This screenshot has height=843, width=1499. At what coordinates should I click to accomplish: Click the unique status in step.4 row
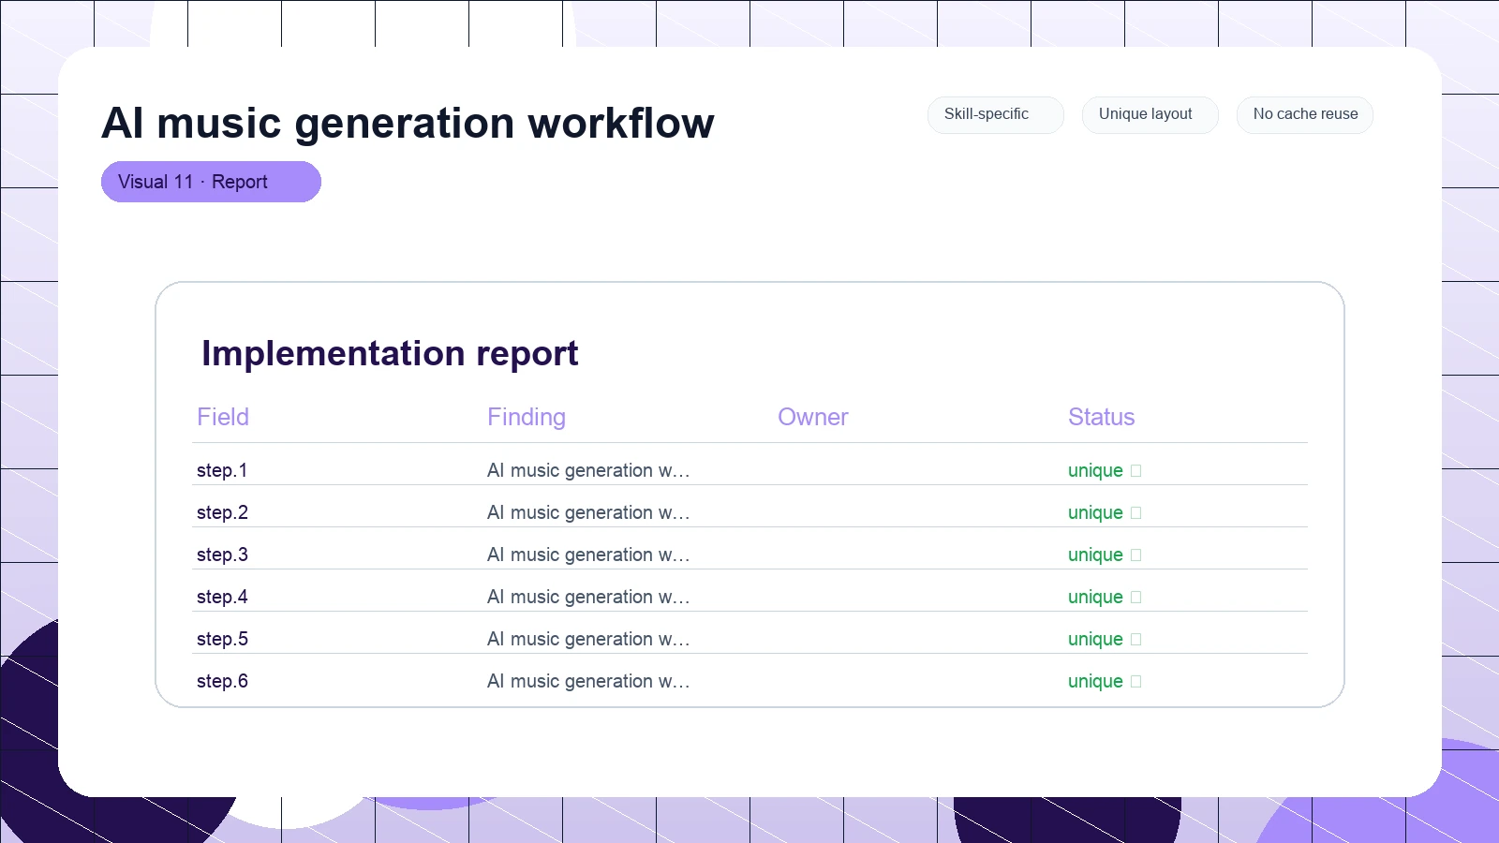pos(1105,597)
